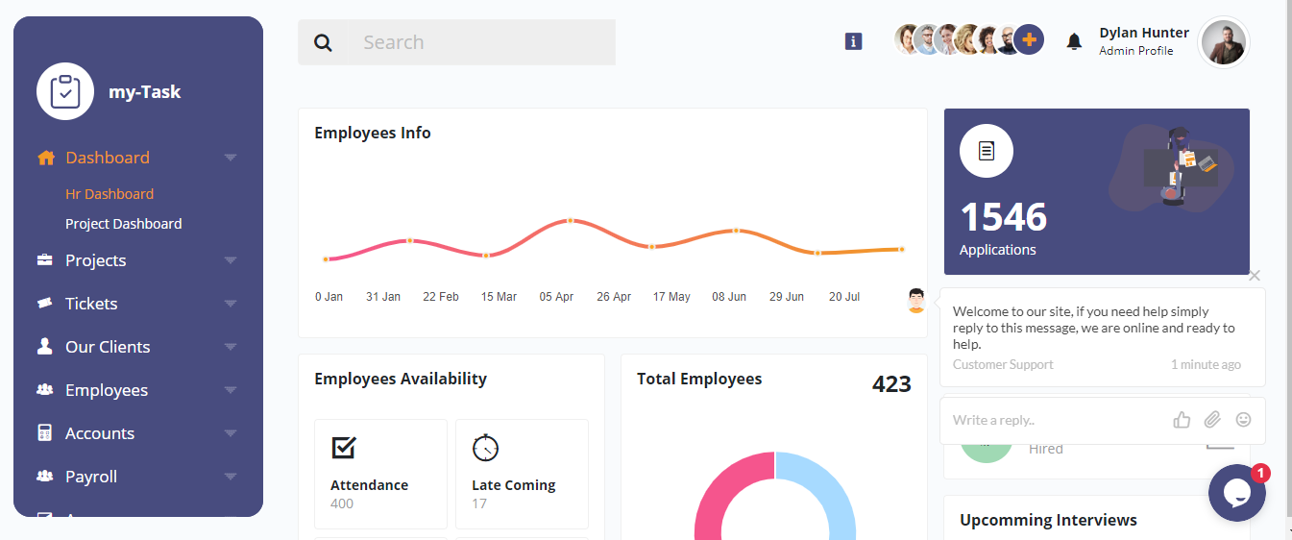Click the emoji smiley icon in chat
The image size is (1292, 540).
point(1243,420)
